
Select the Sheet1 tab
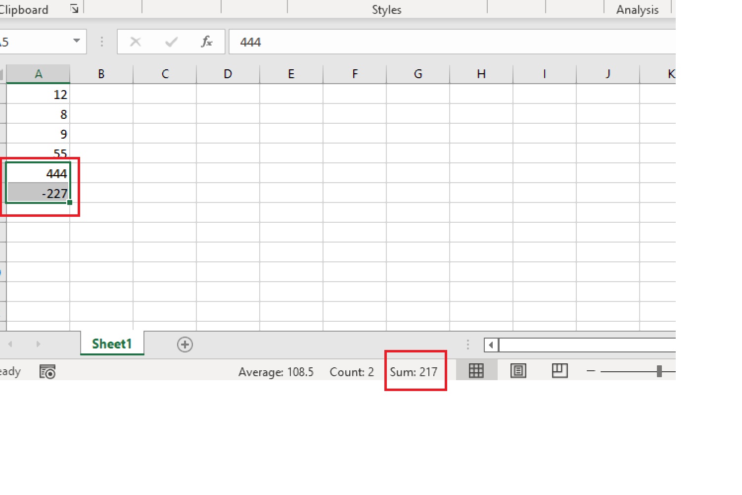112,344
